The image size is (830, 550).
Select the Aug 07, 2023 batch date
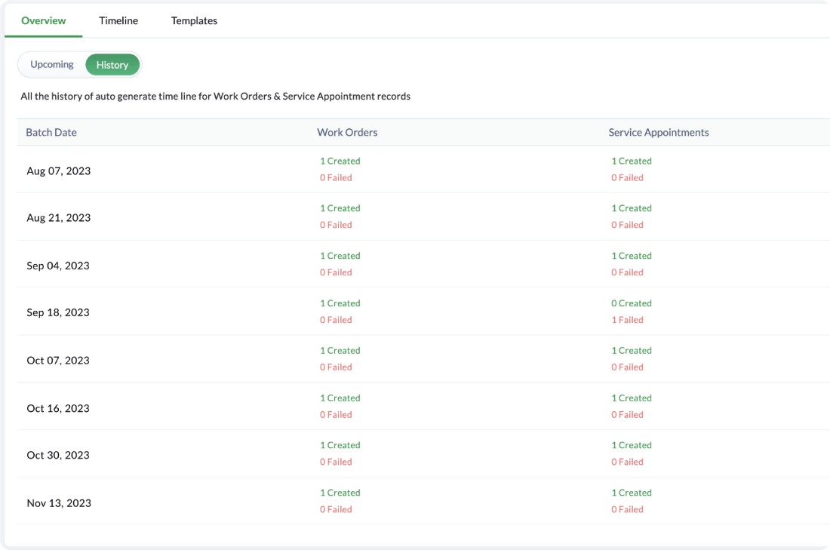point(59,171)
